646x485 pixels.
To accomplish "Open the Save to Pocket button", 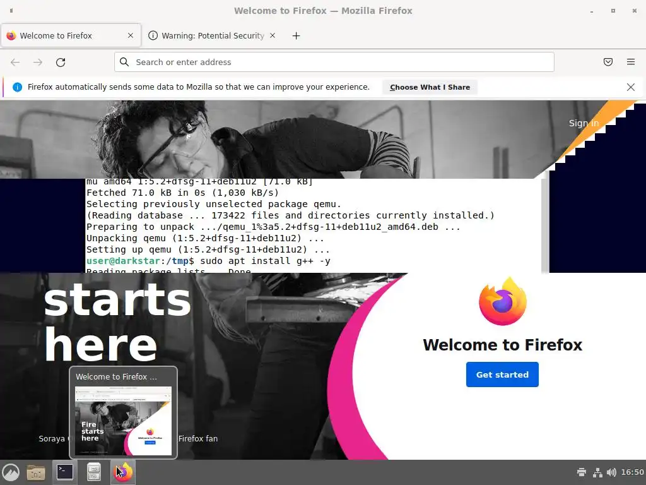I will pos(608,62).
